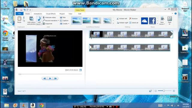Viewport: 192px width, 108px height.
Task: Expand the AutoMovie themes gallery
Action: click(113, 23)
